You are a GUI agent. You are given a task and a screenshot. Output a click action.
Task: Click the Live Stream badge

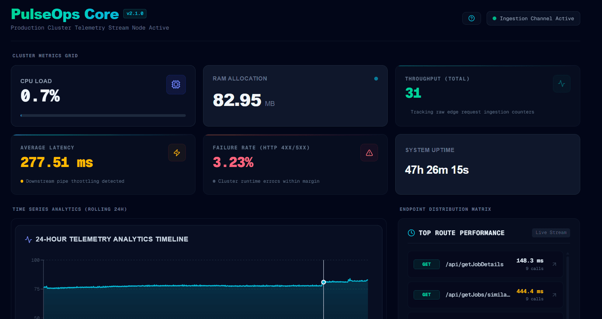tap(551, 233)
